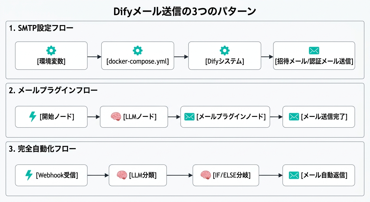The height and width of the screenshot is (202, 370).
Task: Click the lightning bolt beside 開始ノード
Action: [x=33, y=117]
